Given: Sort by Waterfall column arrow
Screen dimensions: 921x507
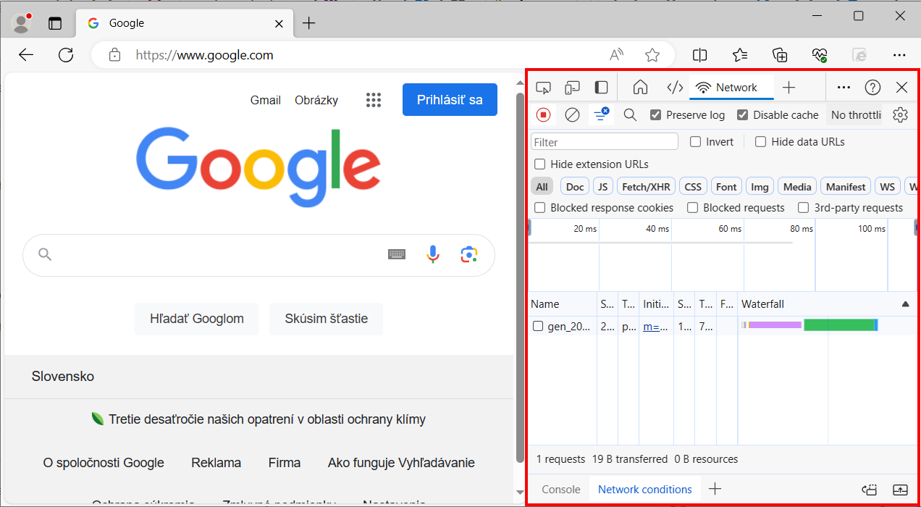Looking at the screenshot, I should coord(905,304).
